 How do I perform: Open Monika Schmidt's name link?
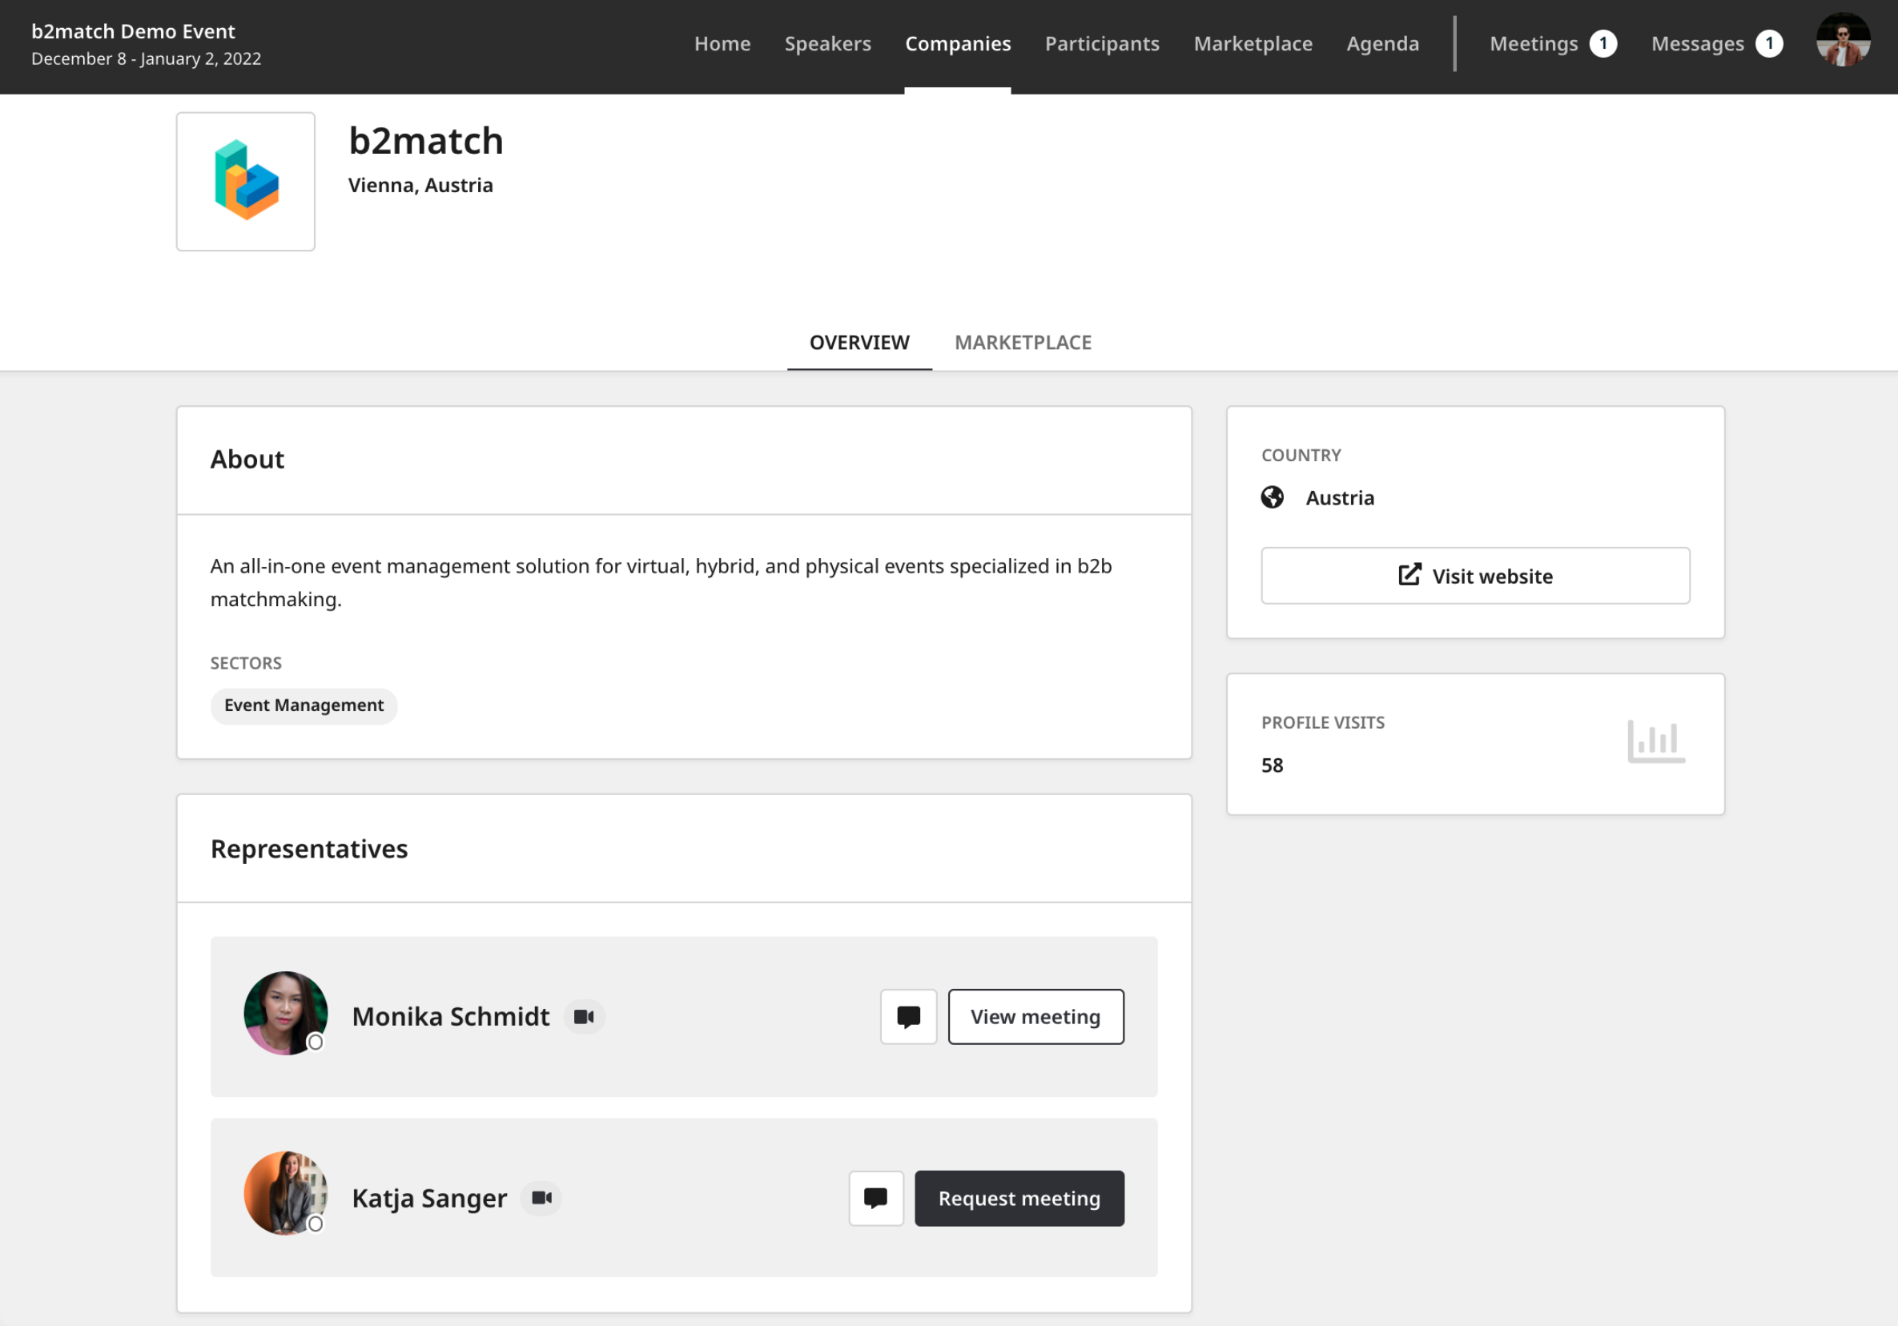[451, 1016]
